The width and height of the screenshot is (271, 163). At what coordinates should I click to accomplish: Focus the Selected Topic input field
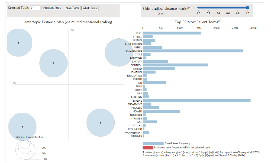(35, 8)
